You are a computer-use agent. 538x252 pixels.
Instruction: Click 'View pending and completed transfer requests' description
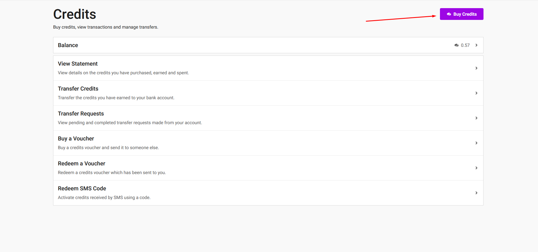pyautogui.click(x=130, y=122)
